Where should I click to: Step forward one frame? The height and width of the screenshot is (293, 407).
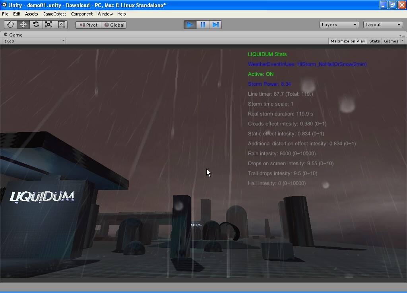(215, 24)
